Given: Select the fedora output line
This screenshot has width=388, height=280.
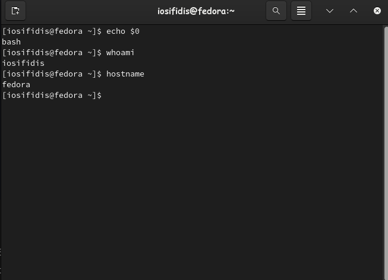Looking at the screenshot, I should pos(16,84).
